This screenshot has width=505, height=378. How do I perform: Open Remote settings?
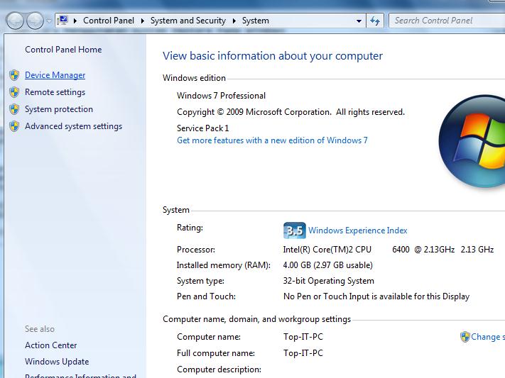(55, 92)
